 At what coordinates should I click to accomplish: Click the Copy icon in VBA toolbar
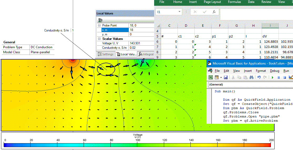point(239,77)
